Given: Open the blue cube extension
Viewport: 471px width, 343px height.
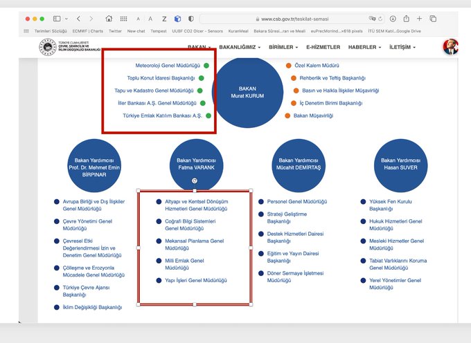Looking at the screenshot, I should (x=177, y=19).
